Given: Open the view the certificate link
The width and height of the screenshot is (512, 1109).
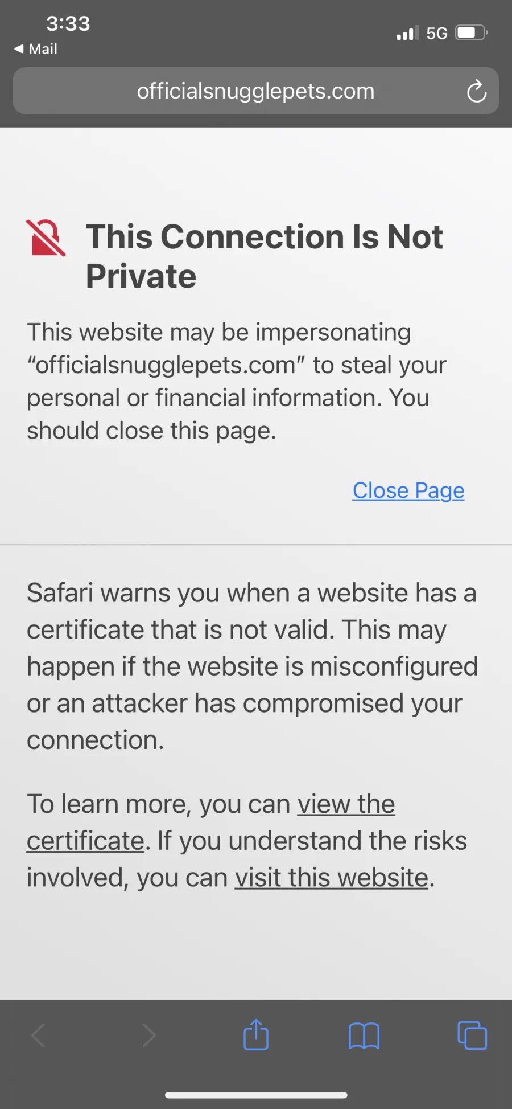Looking at the screenshot, I should [x=210, y=822].
